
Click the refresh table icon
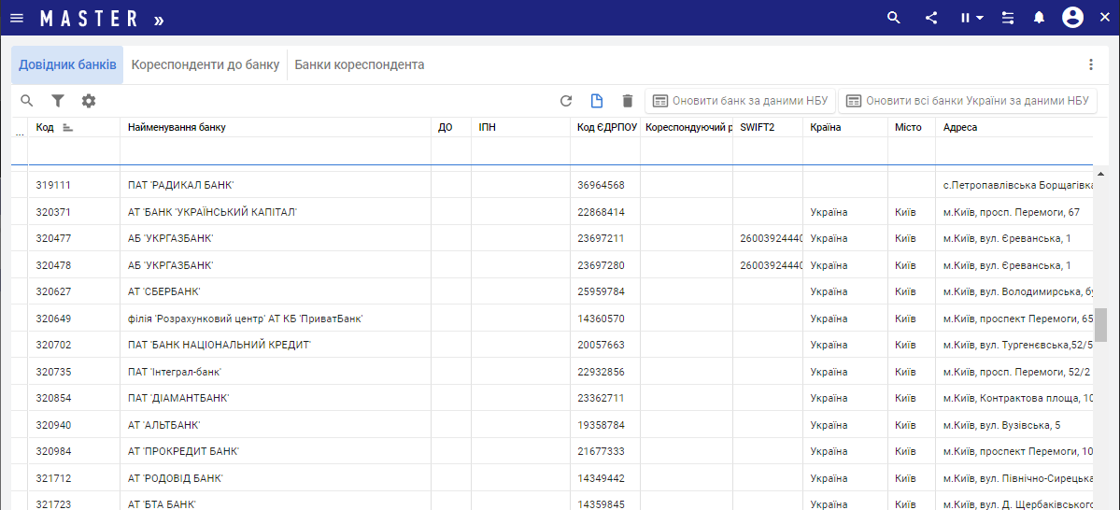click(565, 101)
